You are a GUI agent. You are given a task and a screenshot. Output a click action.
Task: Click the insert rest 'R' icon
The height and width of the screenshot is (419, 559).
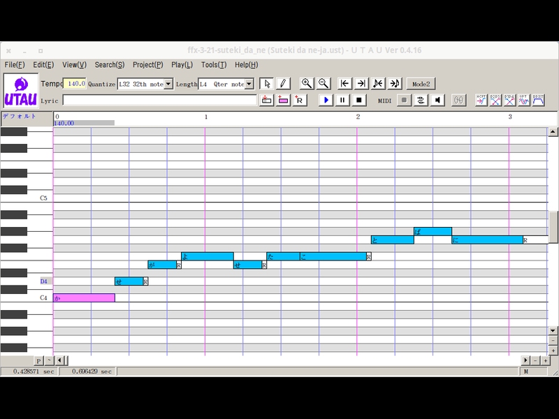pos(299,101)
